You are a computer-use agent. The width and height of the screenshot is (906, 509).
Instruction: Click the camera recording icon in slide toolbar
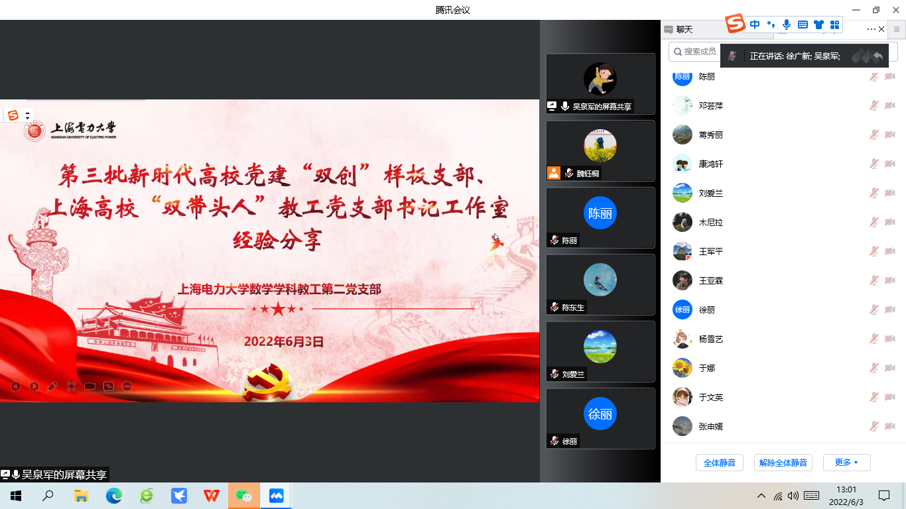(90, 386)
